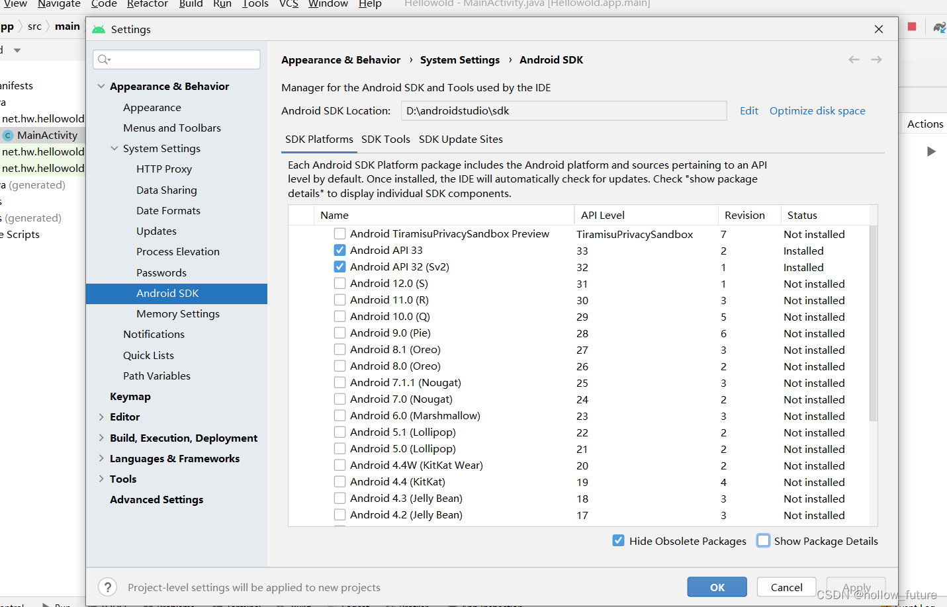Check Android 12.0 (S) checkbox

pos(339,283)
